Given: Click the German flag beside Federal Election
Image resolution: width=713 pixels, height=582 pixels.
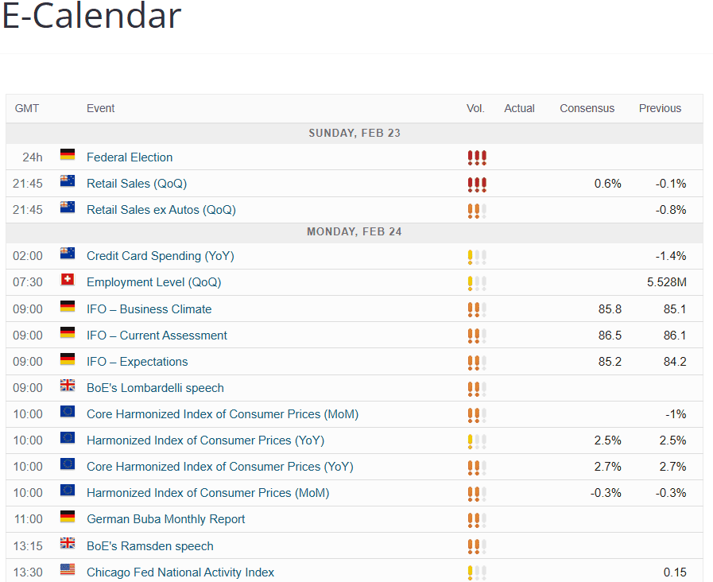Looking at the screenshot, I should click(68, 157).
